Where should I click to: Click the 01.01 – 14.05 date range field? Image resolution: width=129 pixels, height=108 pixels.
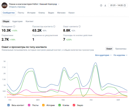pyautogui.click(x=118, y=5)
